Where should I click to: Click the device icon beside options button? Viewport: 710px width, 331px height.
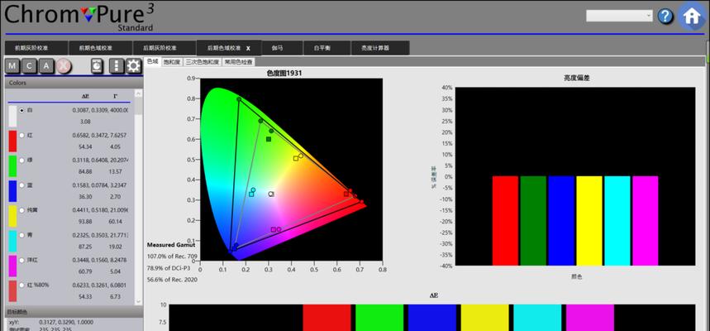click(x=97, y=66)
